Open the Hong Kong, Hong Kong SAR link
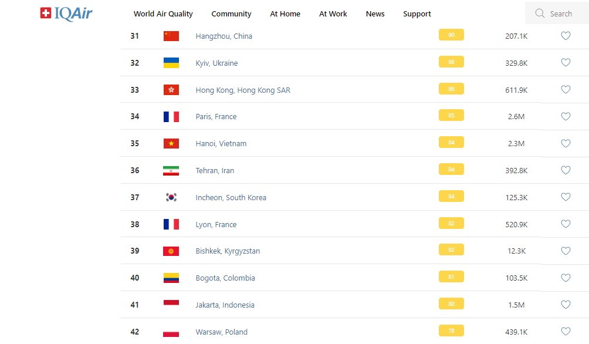Viewport: 589px width, 344px height. click(243, 90)
